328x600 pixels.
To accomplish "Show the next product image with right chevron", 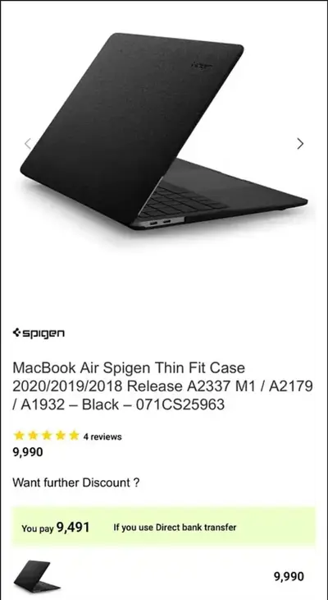I will click(300, 144).
